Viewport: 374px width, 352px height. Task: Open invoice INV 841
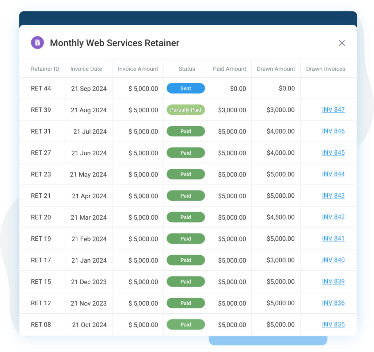coord(333,238)
